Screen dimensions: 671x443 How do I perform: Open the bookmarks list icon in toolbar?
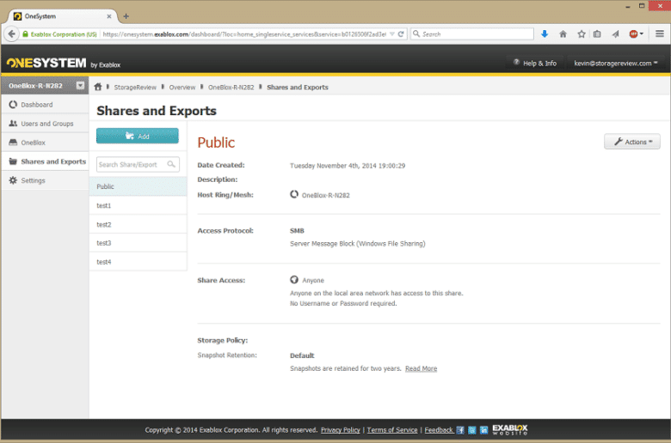click(x=597, y=34)
